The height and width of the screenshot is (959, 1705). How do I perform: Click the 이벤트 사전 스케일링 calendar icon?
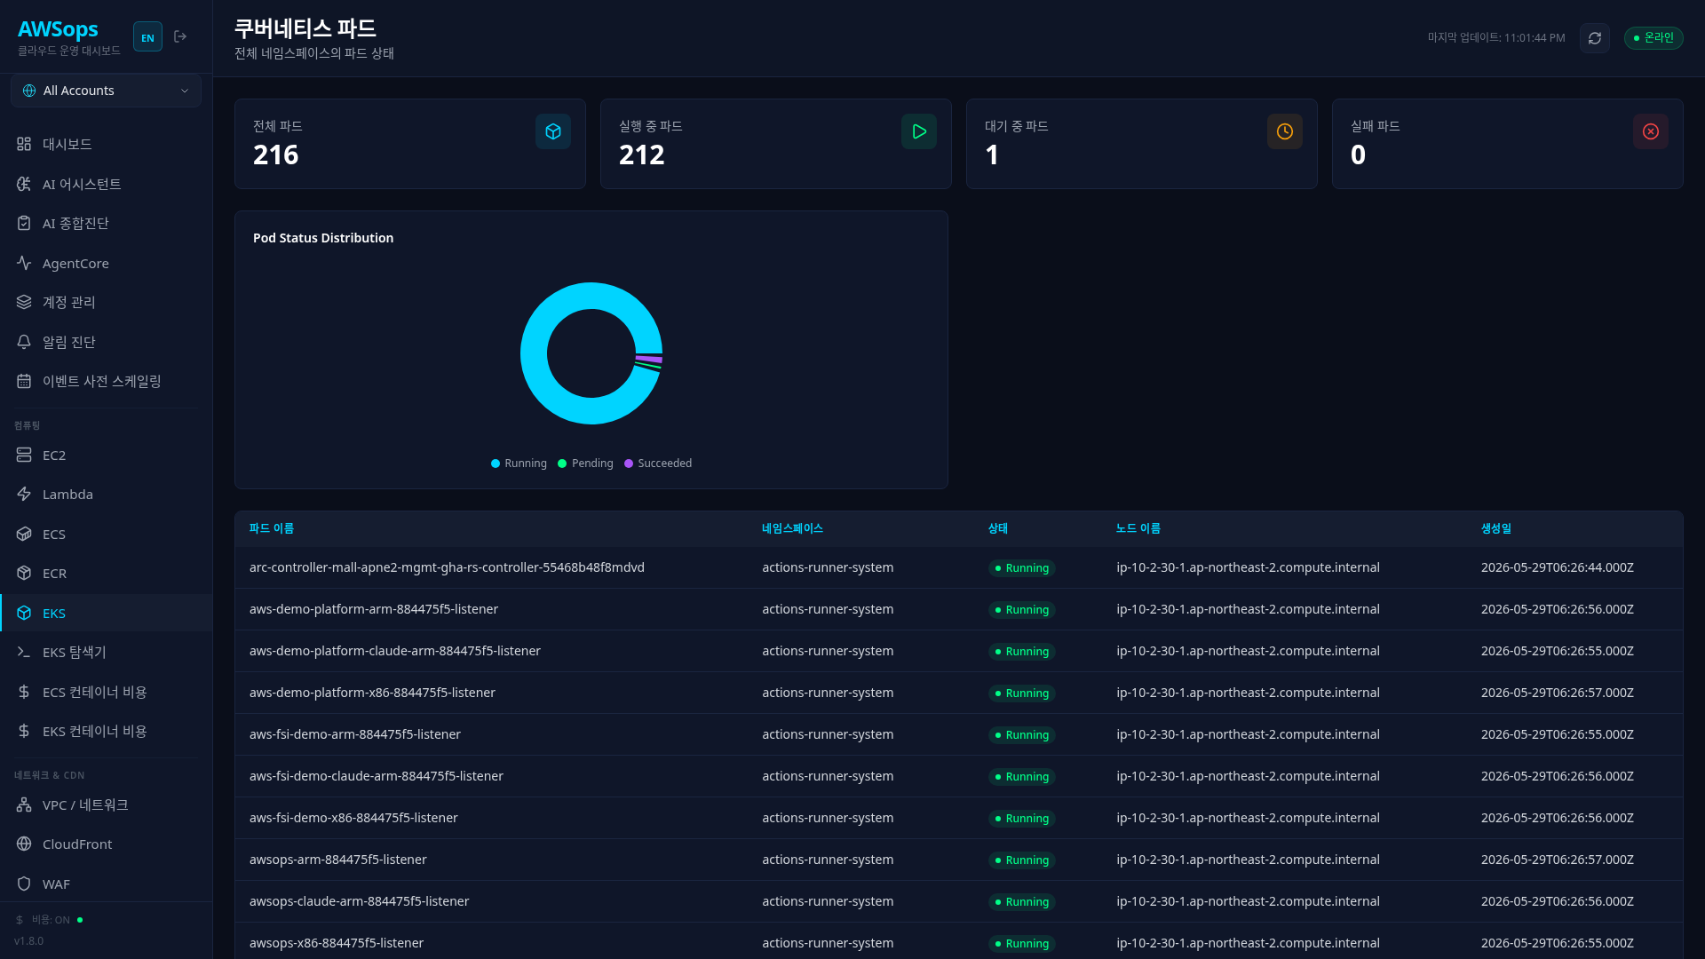pyautogui.click(x=24, y=381)
